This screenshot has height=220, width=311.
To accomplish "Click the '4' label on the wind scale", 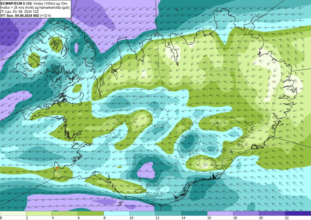I will coord(53,218).
